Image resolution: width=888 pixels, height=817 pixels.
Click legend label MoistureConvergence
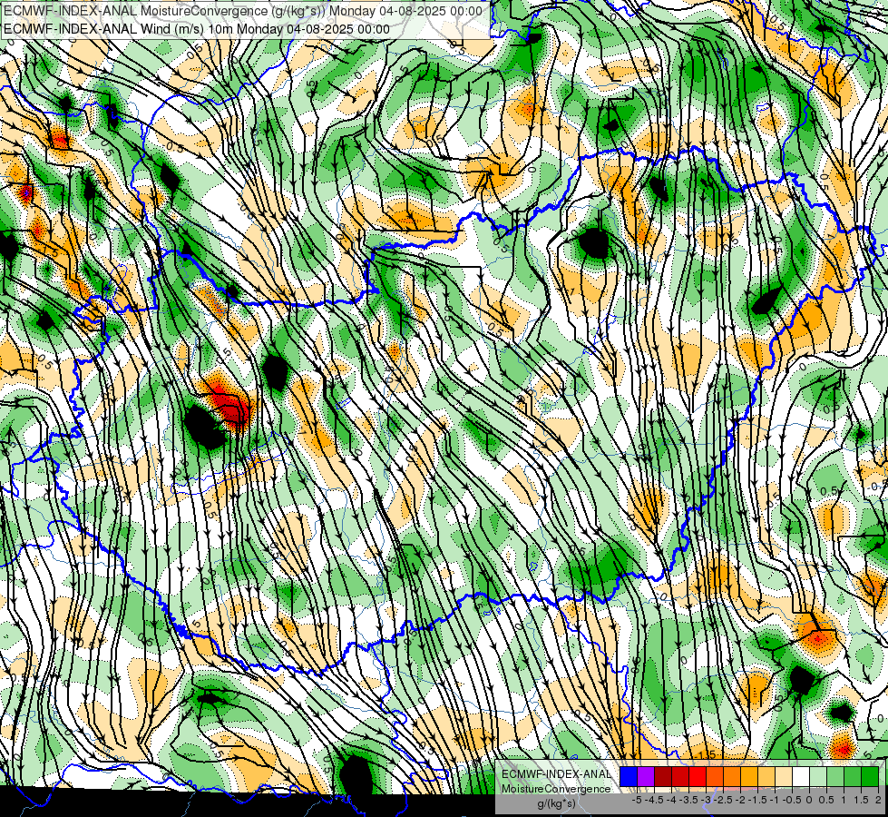click(557, 789)
